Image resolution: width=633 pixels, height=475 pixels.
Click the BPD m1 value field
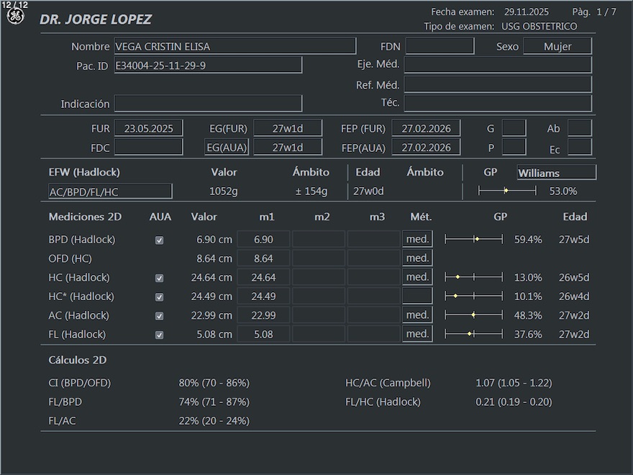point(263,239)
